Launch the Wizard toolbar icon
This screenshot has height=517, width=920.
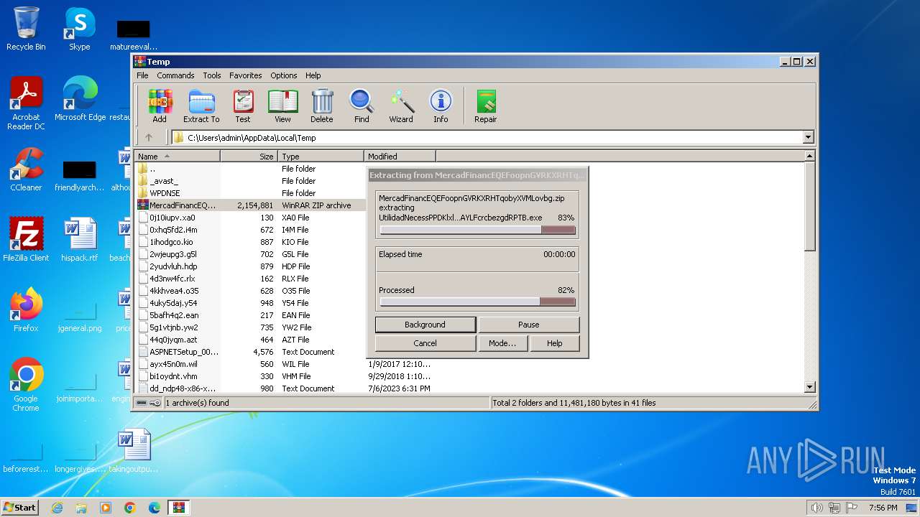(401, 106)
